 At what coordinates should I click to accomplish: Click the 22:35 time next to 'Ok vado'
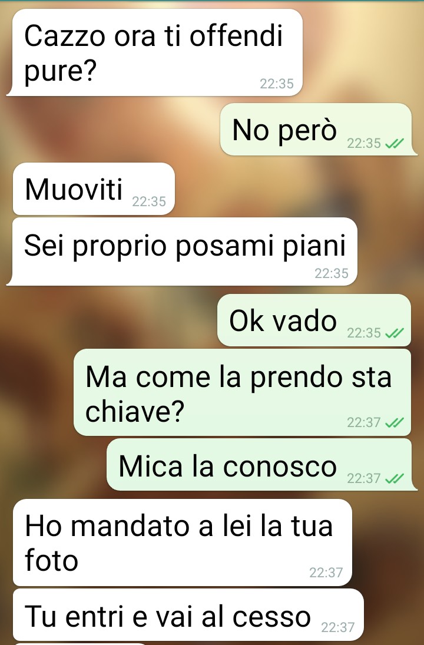pos(364,332)
